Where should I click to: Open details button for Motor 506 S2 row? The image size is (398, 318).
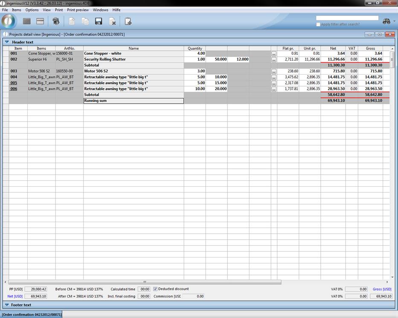[274, 71]
